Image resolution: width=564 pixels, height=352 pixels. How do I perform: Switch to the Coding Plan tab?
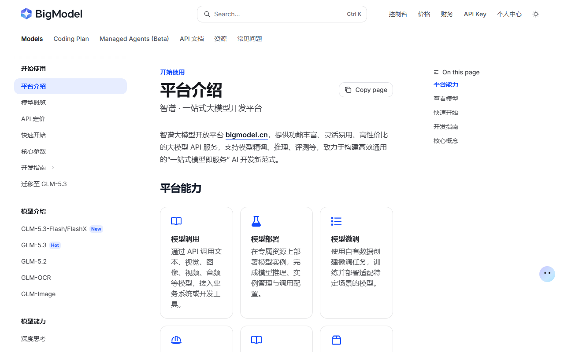coord(71,39)
